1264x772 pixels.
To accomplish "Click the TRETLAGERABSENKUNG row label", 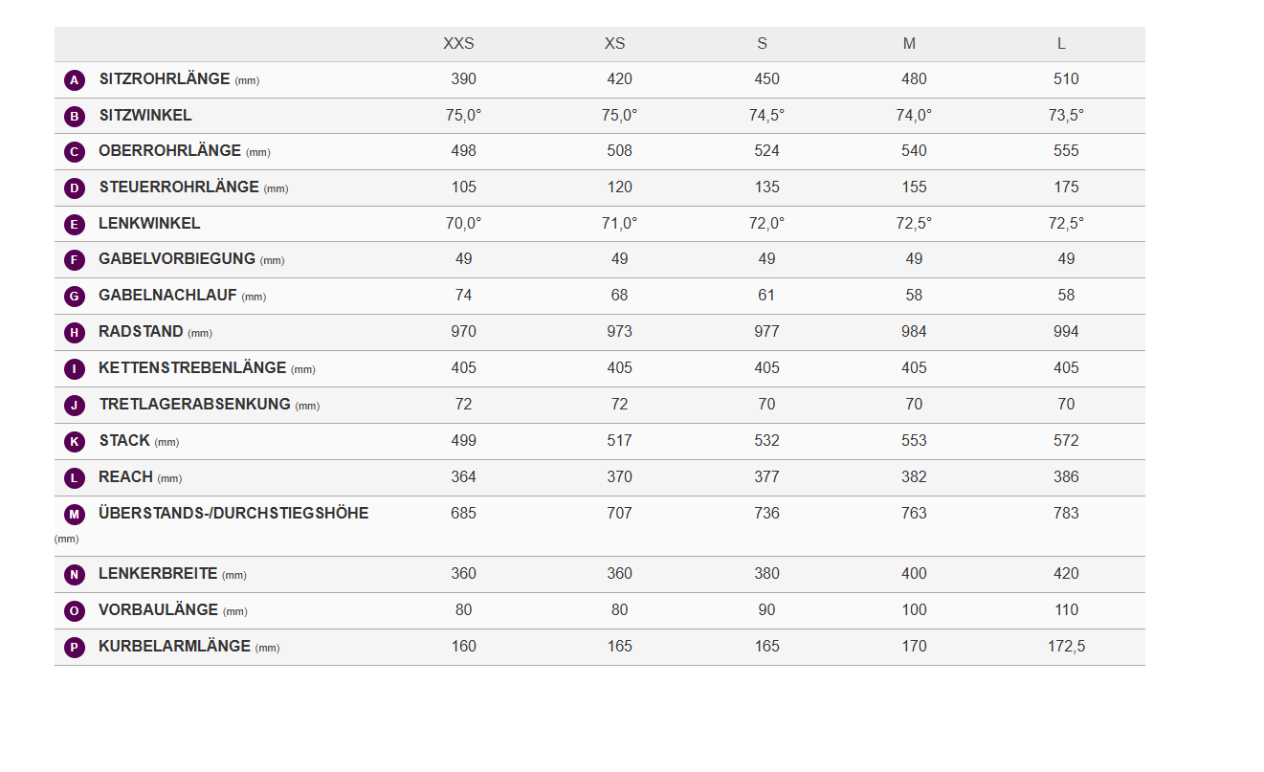I will [194, 404].
